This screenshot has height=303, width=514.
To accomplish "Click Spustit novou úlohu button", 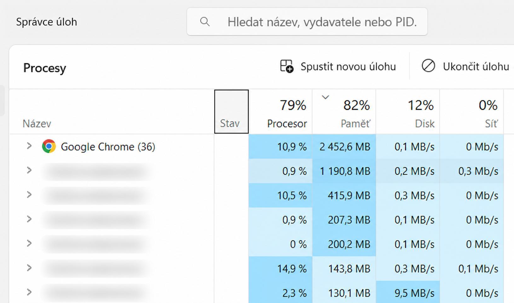I will coord(338,66).
